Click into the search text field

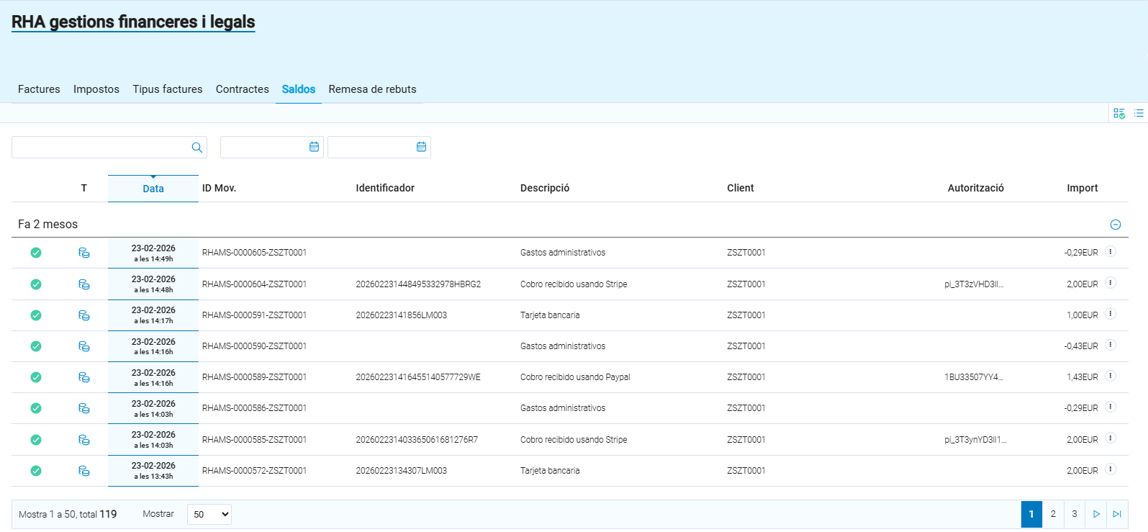pyautogui.click(x=101, y=148)
